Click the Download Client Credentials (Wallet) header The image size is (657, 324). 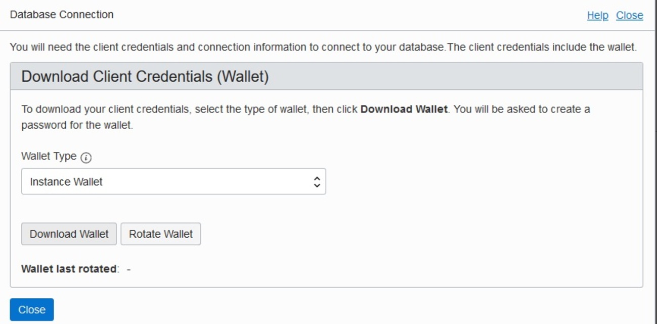pos(145,77)
